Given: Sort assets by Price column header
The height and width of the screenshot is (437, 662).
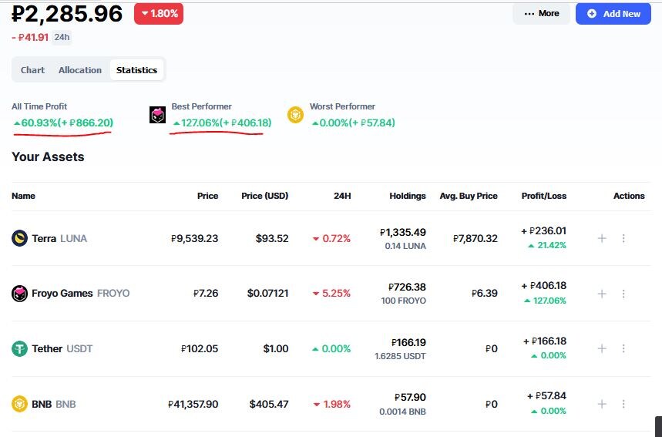Looking at the screenshot, I should click(208, 196).
